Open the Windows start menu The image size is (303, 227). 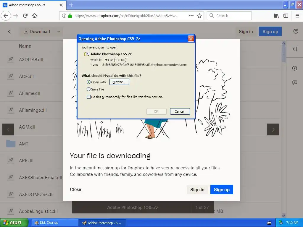(x=14, y=223)
